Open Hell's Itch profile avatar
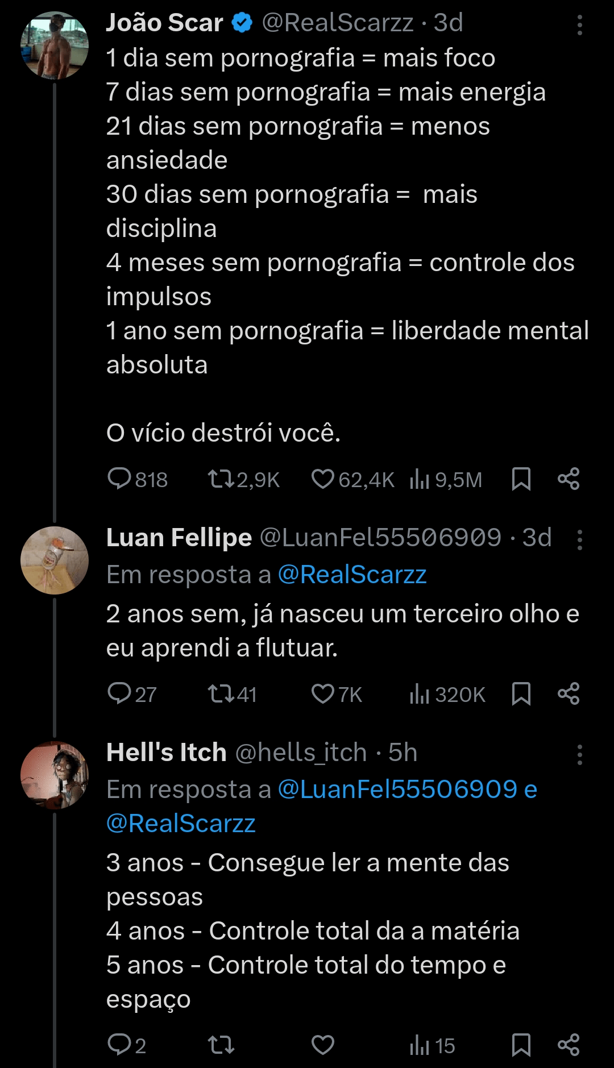 (55, 775)
